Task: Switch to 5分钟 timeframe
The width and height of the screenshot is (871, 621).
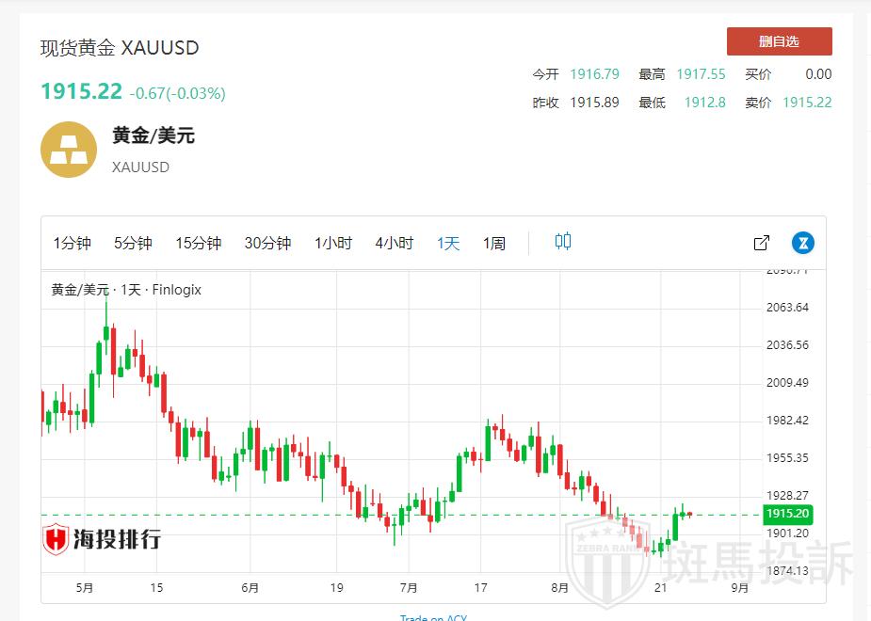Action: point(133,243)
